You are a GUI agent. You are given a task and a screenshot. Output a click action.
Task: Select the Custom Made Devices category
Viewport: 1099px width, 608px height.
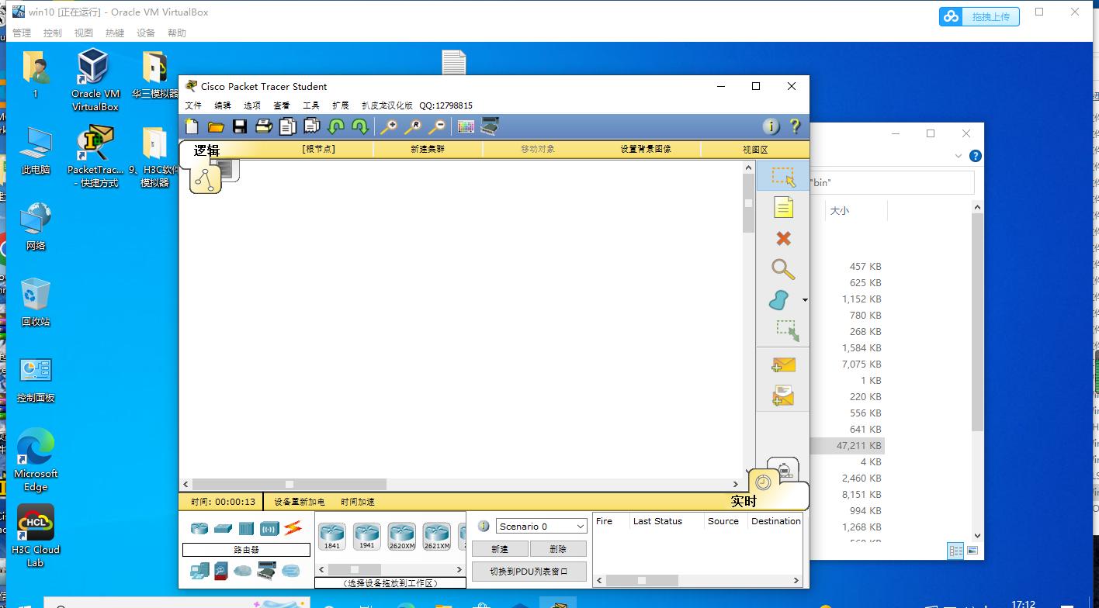click(266, 572)
